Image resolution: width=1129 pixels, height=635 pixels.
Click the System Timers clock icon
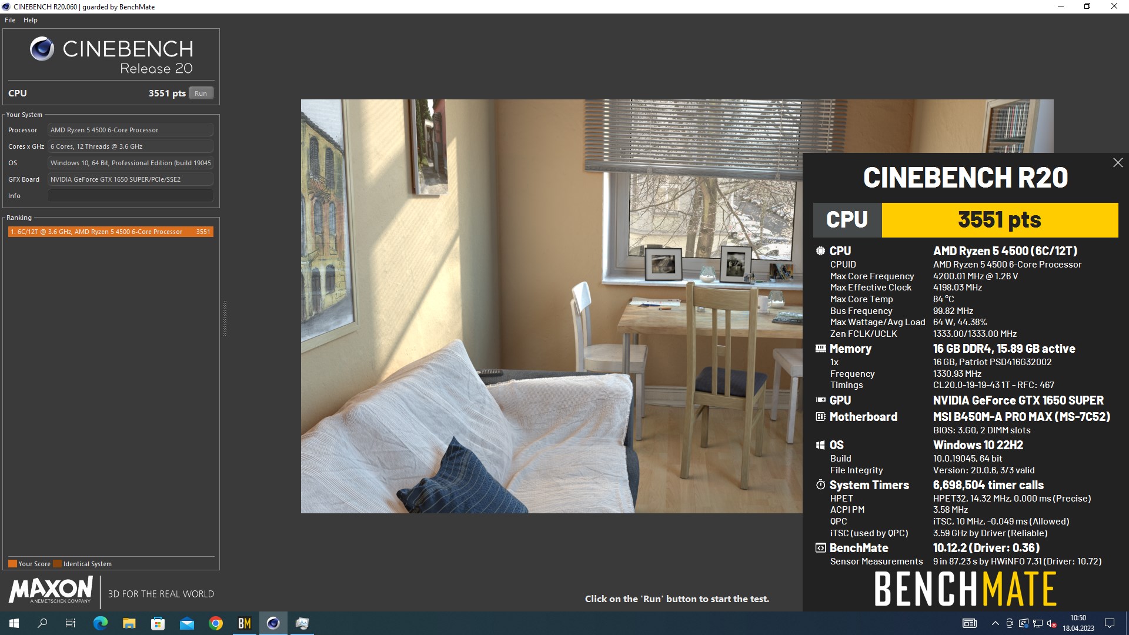pyautogui.click(x=820, y=485)
